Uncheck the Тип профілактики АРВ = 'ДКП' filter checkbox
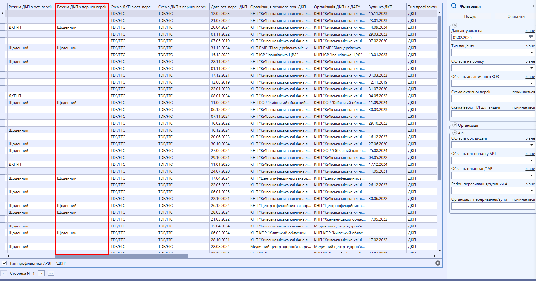The image size is (536, 281). pos(4,263)
